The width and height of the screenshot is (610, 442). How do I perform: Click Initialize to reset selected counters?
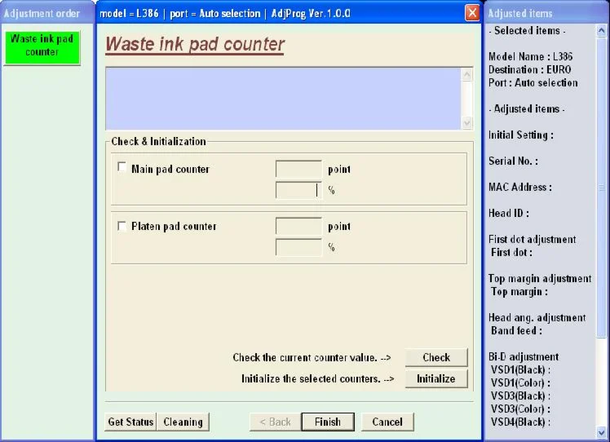[436, 378]
